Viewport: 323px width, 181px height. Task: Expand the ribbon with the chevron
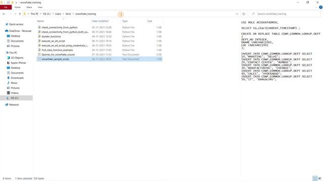point(316,7)
